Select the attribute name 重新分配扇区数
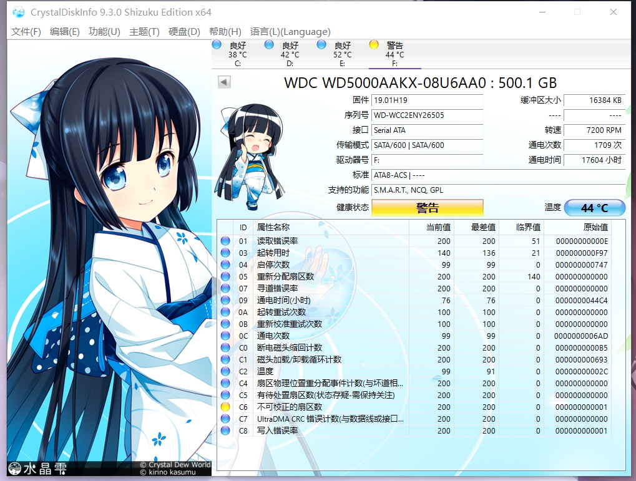Image resolution: width=636 pixels, height=481 pixels. tap(286, 276)
